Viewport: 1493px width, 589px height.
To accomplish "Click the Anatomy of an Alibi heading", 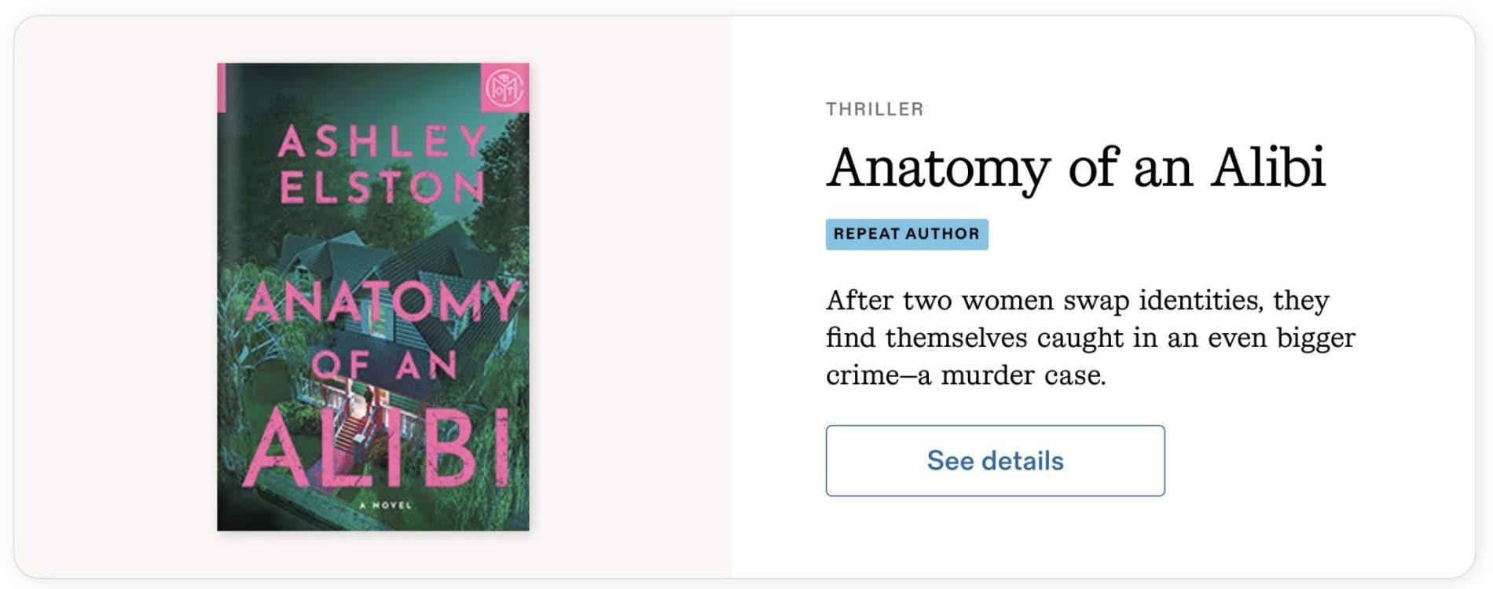I will [x=1075, y=167].
